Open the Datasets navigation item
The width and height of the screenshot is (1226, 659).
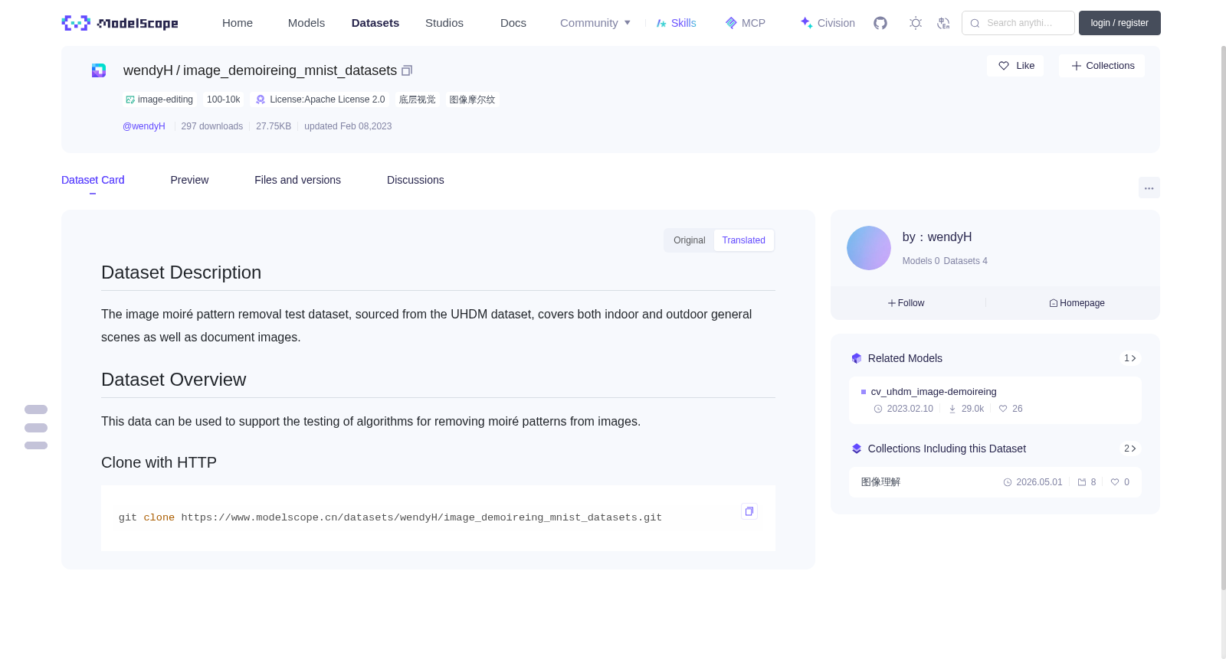tap(375, 23)
